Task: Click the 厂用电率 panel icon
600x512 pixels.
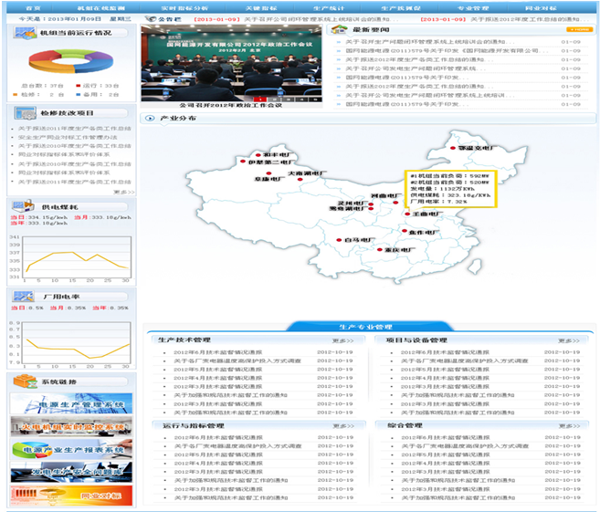Action: point(24,296)
